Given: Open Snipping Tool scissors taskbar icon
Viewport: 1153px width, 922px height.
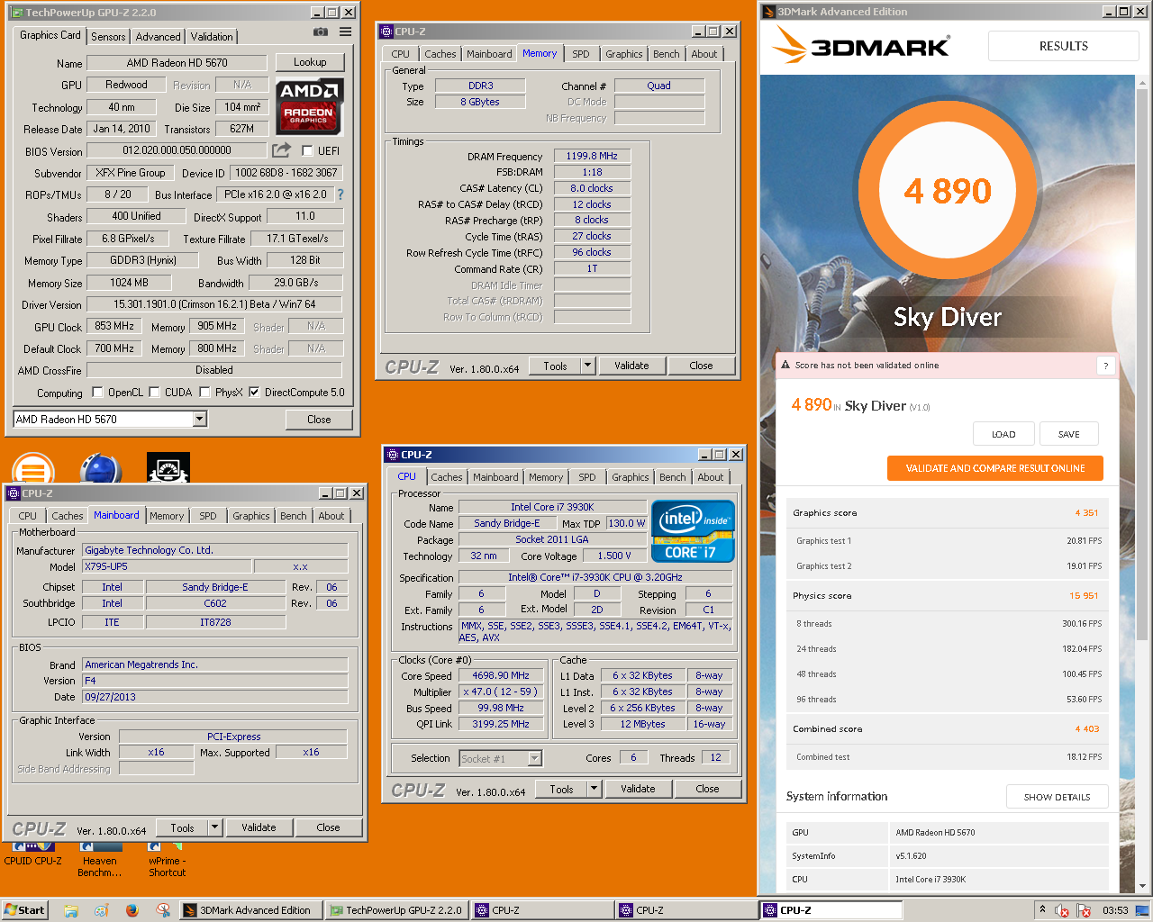Looking at the screenshot, I should [162, 910].
